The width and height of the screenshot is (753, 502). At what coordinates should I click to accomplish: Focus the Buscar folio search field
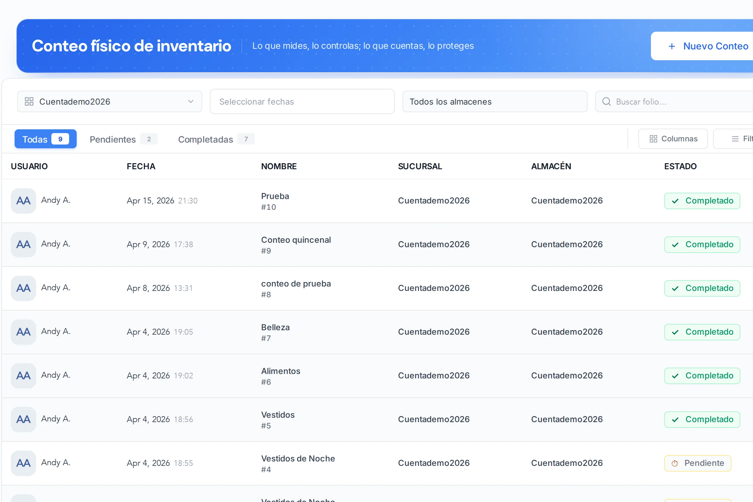click(x=674, y=101)
